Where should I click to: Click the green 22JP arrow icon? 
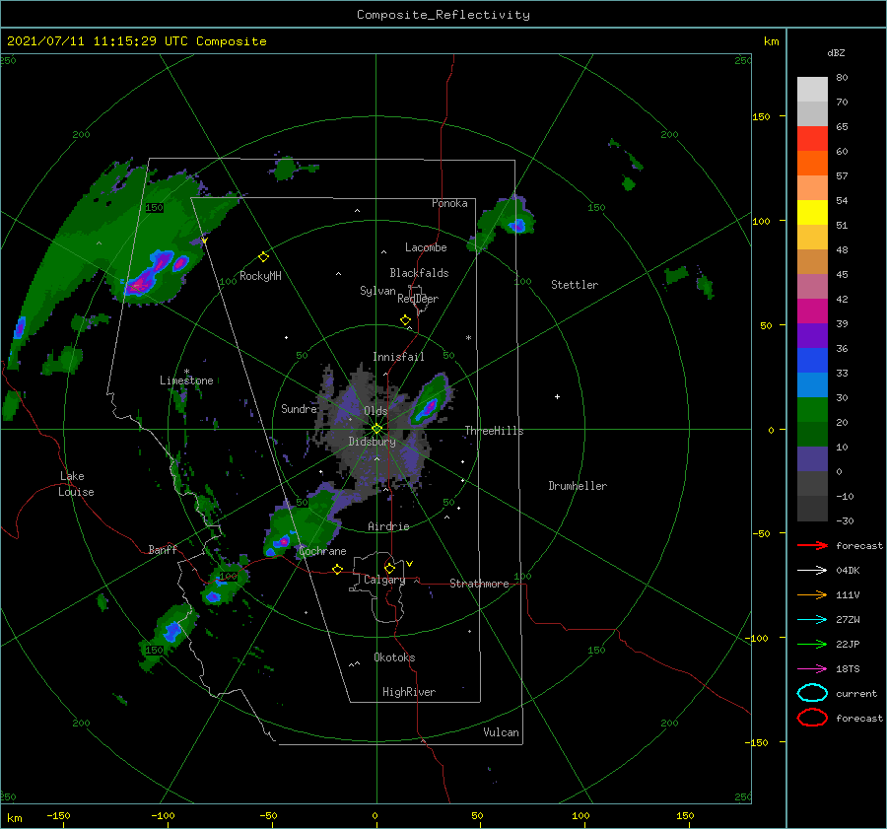(x=812, y=644)
